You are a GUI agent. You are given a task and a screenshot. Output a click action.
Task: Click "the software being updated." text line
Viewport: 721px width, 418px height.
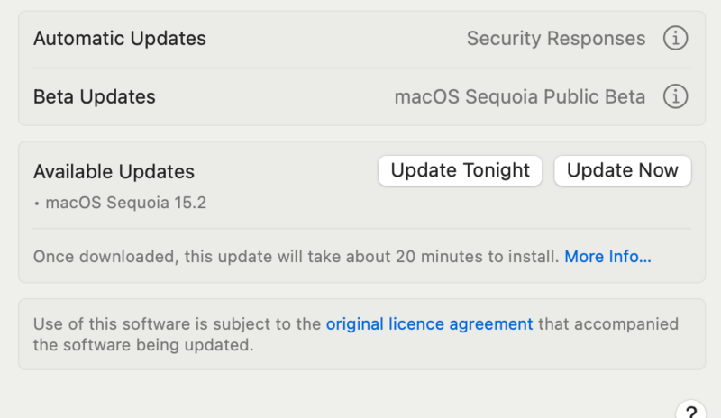point(143,345)
